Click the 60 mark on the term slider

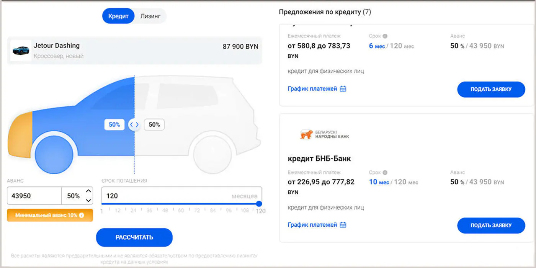pyautogui.click(x=181, y=211)
